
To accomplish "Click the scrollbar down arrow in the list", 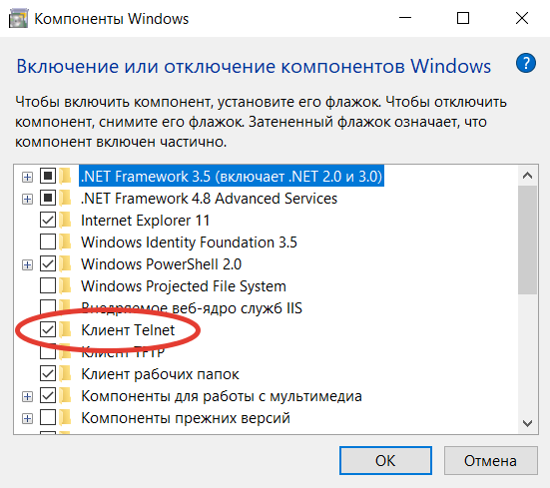I will point(527,423).
